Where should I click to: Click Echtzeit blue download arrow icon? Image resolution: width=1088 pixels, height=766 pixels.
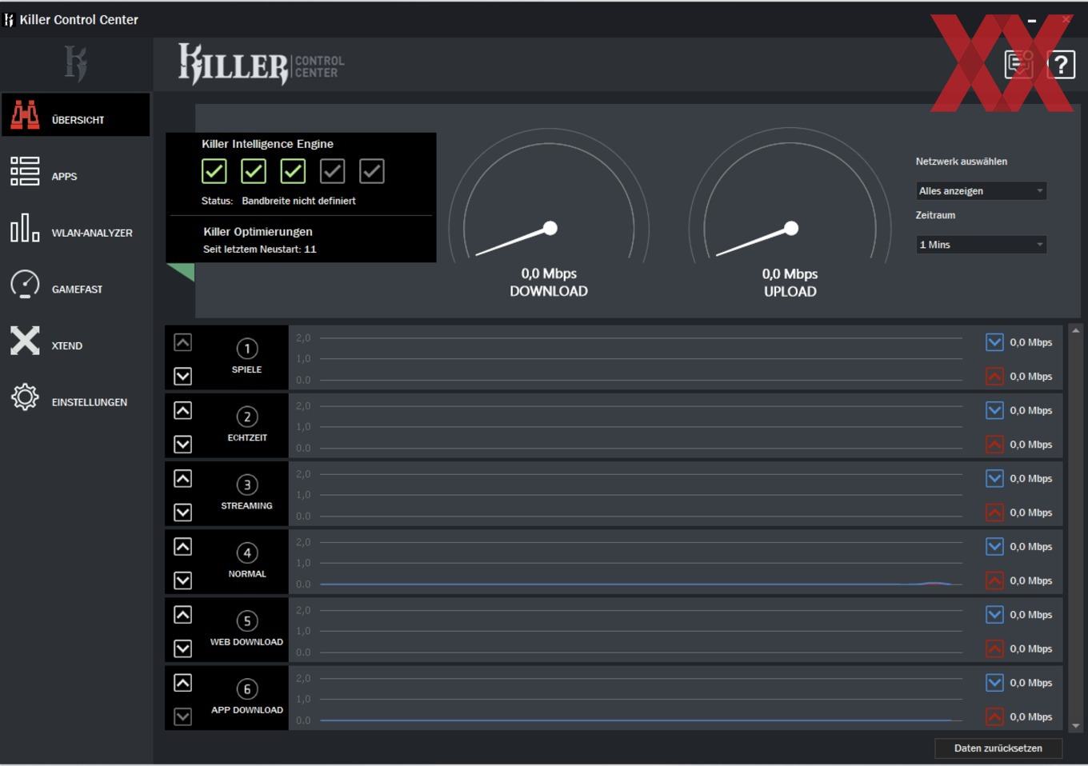coord(994,410)
